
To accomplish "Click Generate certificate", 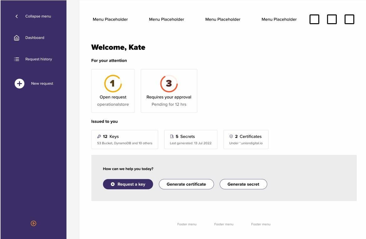I will (x=186, y=184).
